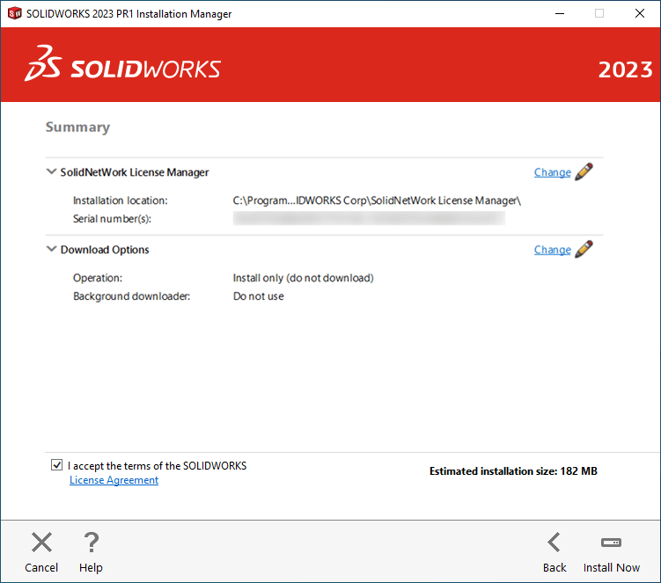Click the Cancel label
Image resolution: width=661 pixels, height=583 pixels.
pos(41,567)
